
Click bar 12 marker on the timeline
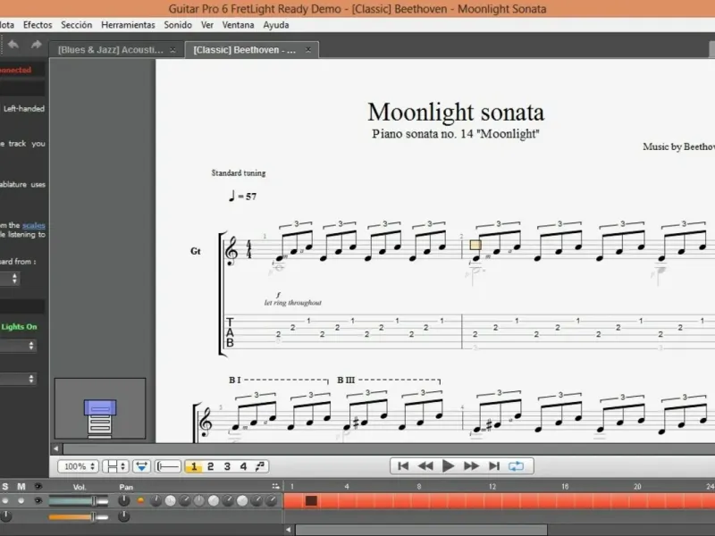(492, 487)
